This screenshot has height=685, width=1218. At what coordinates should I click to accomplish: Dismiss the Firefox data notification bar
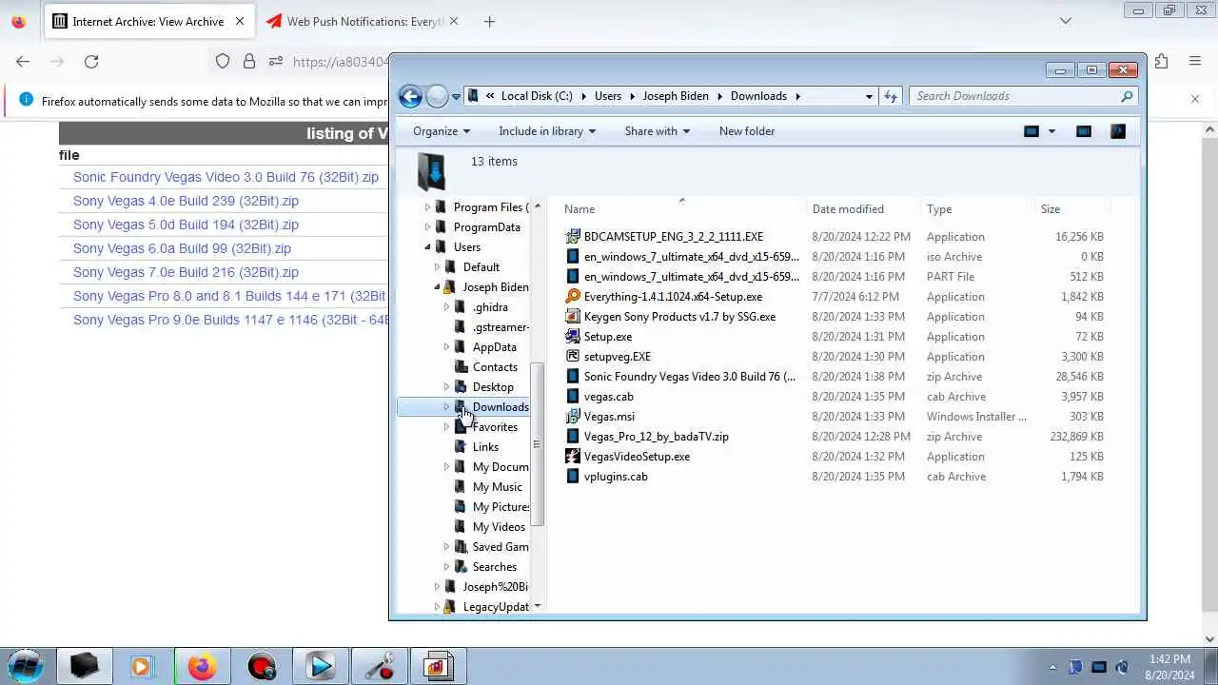point(1195,99)
